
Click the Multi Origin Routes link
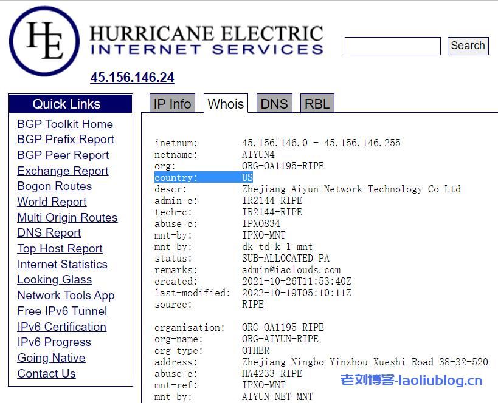tap(67, 218)
